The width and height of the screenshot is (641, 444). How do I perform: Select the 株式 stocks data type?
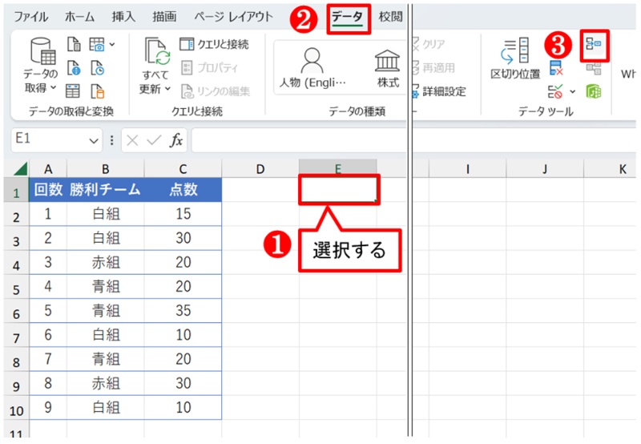(x=388, y=68)
